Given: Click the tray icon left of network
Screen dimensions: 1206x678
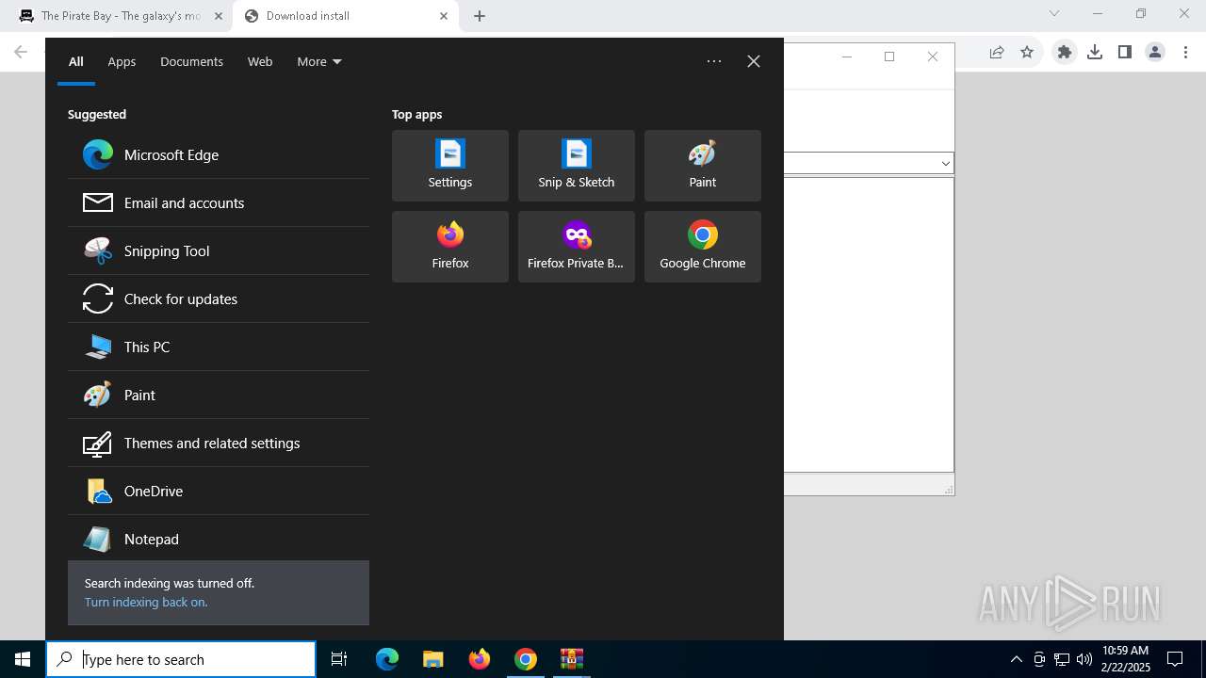Looking at the screenshot, I should pyautogui.click(x=1039, y=659).
